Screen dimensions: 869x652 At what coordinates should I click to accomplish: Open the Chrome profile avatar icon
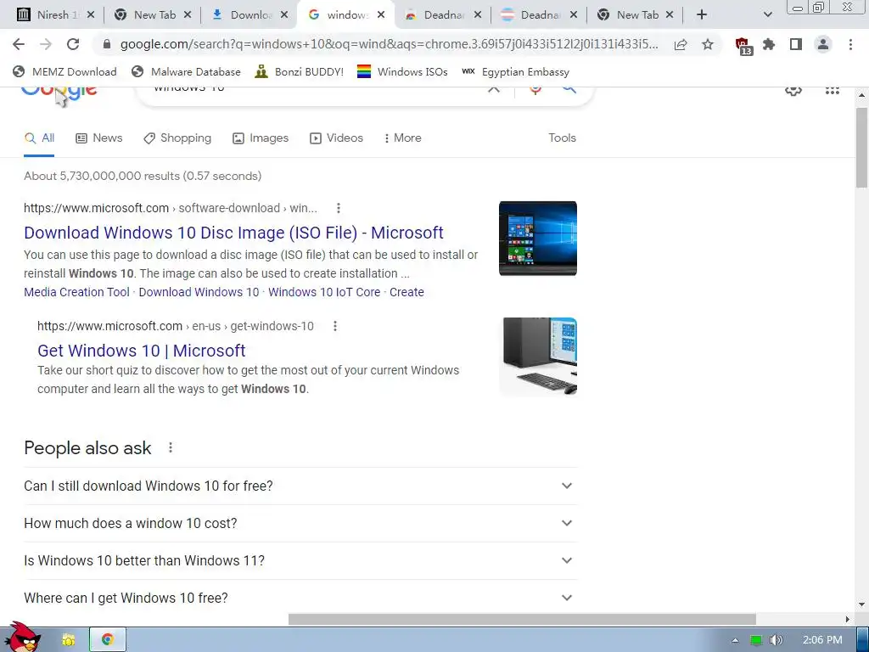823,44
